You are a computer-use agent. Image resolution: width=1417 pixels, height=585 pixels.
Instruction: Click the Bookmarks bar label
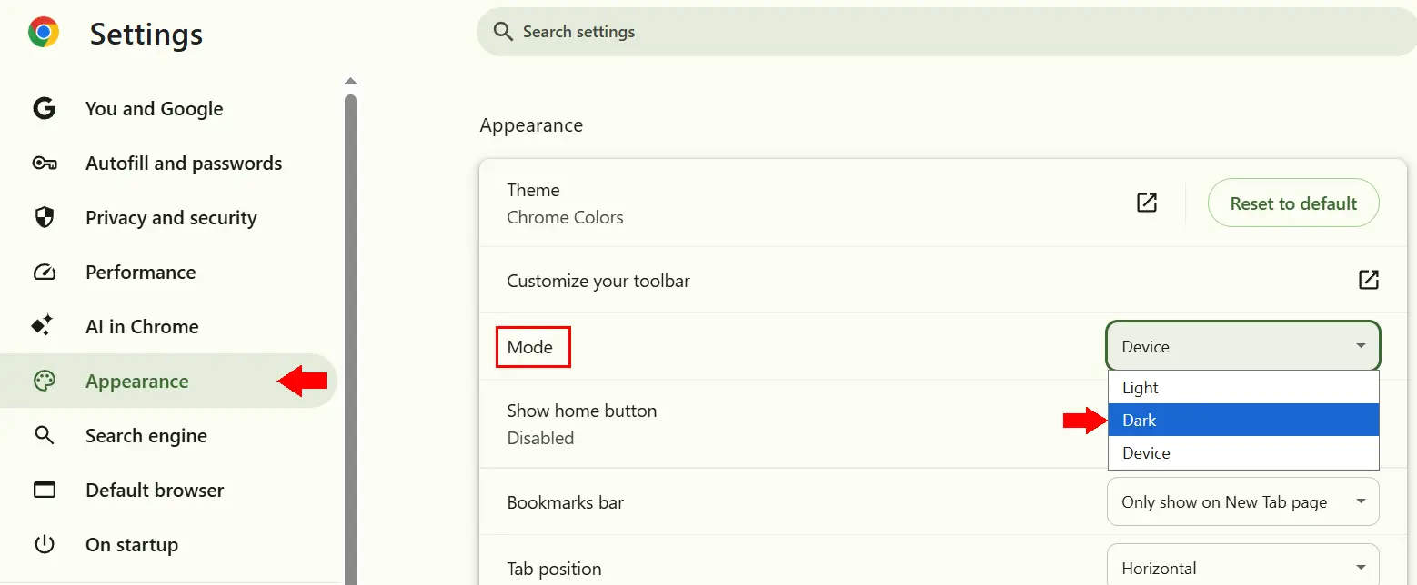click(565, 502)
